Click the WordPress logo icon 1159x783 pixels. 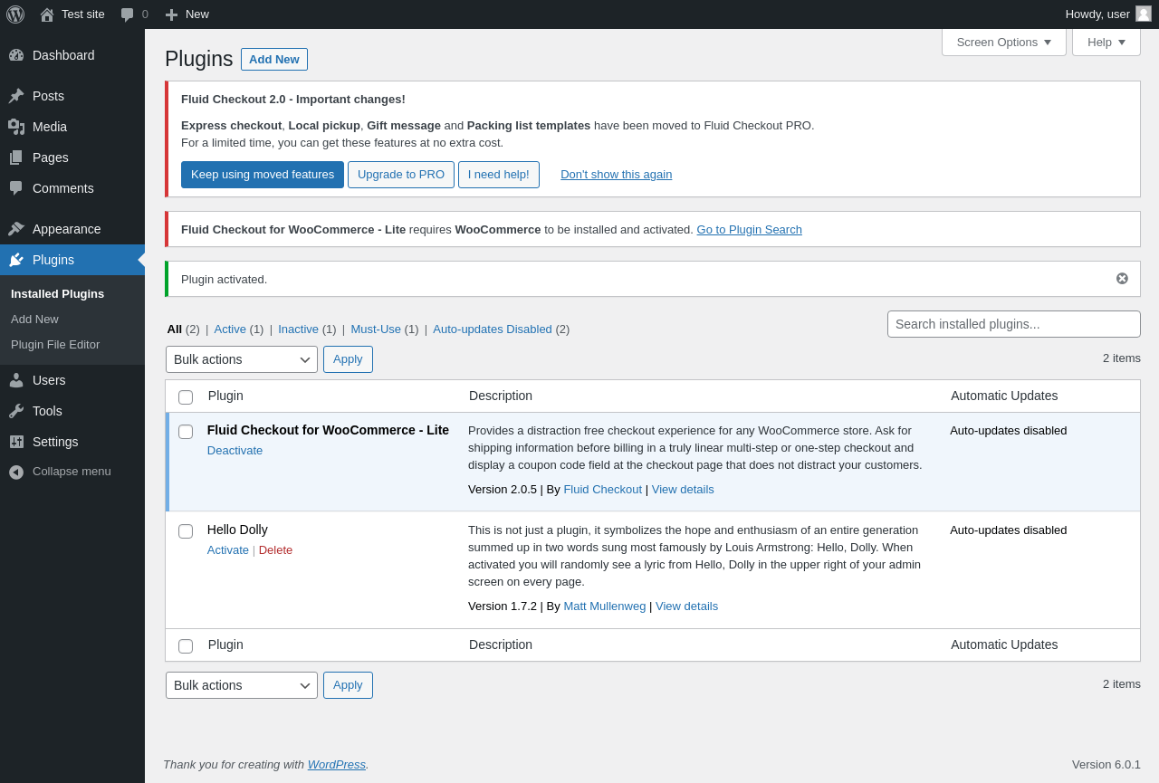tap(15, 14)
